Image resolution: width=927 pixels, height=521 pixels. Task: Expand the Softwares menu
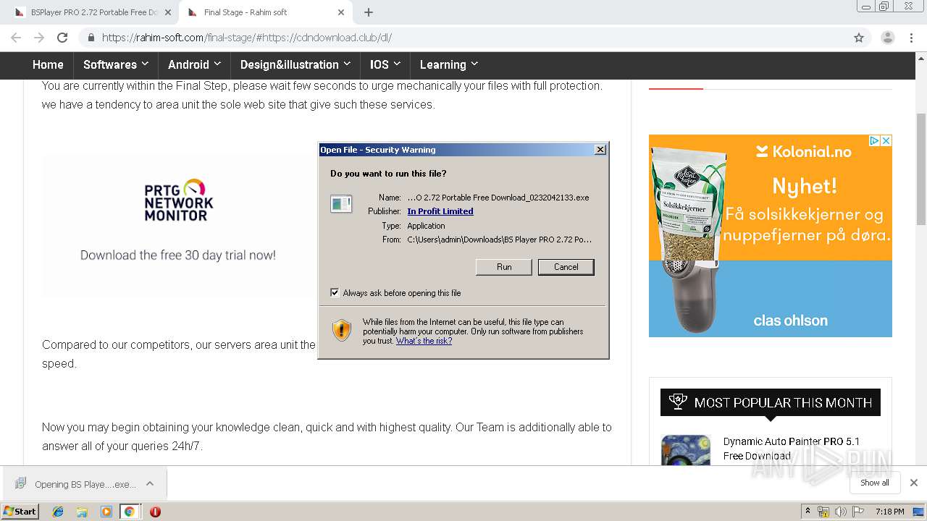point(116,64)
